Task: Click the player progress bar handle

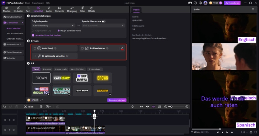Action: 220,129
